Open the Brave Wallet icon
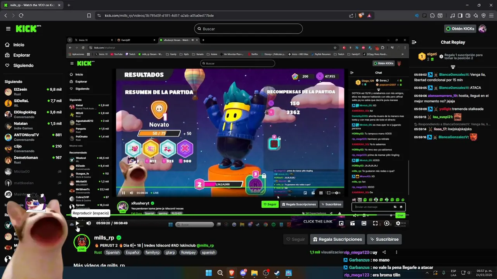Viewport: 497px width, 279px height. (x=468, y=15)
